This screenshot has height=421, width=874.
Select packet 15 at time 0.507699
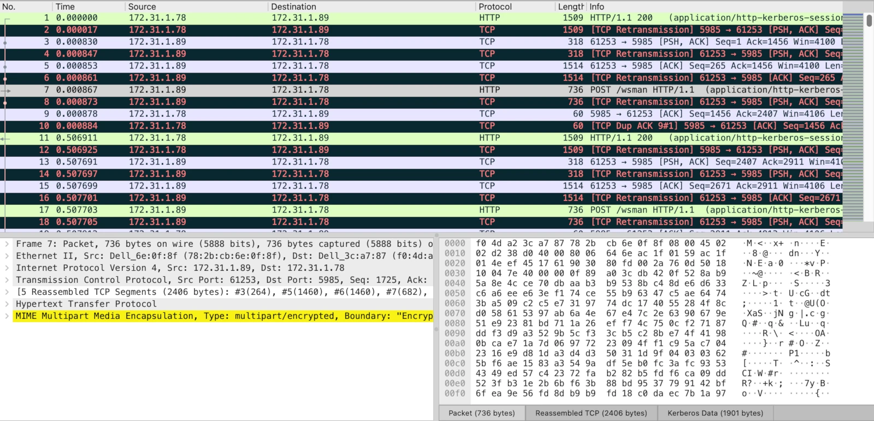pyautogui.click(x=421, y=186)
